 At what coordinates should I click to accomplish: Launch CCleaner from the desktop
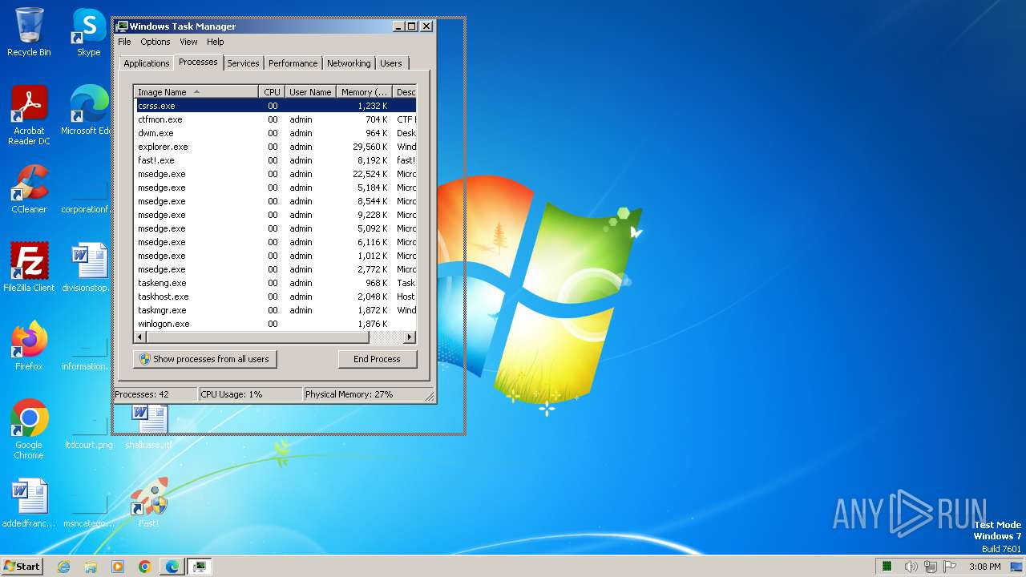29,189
